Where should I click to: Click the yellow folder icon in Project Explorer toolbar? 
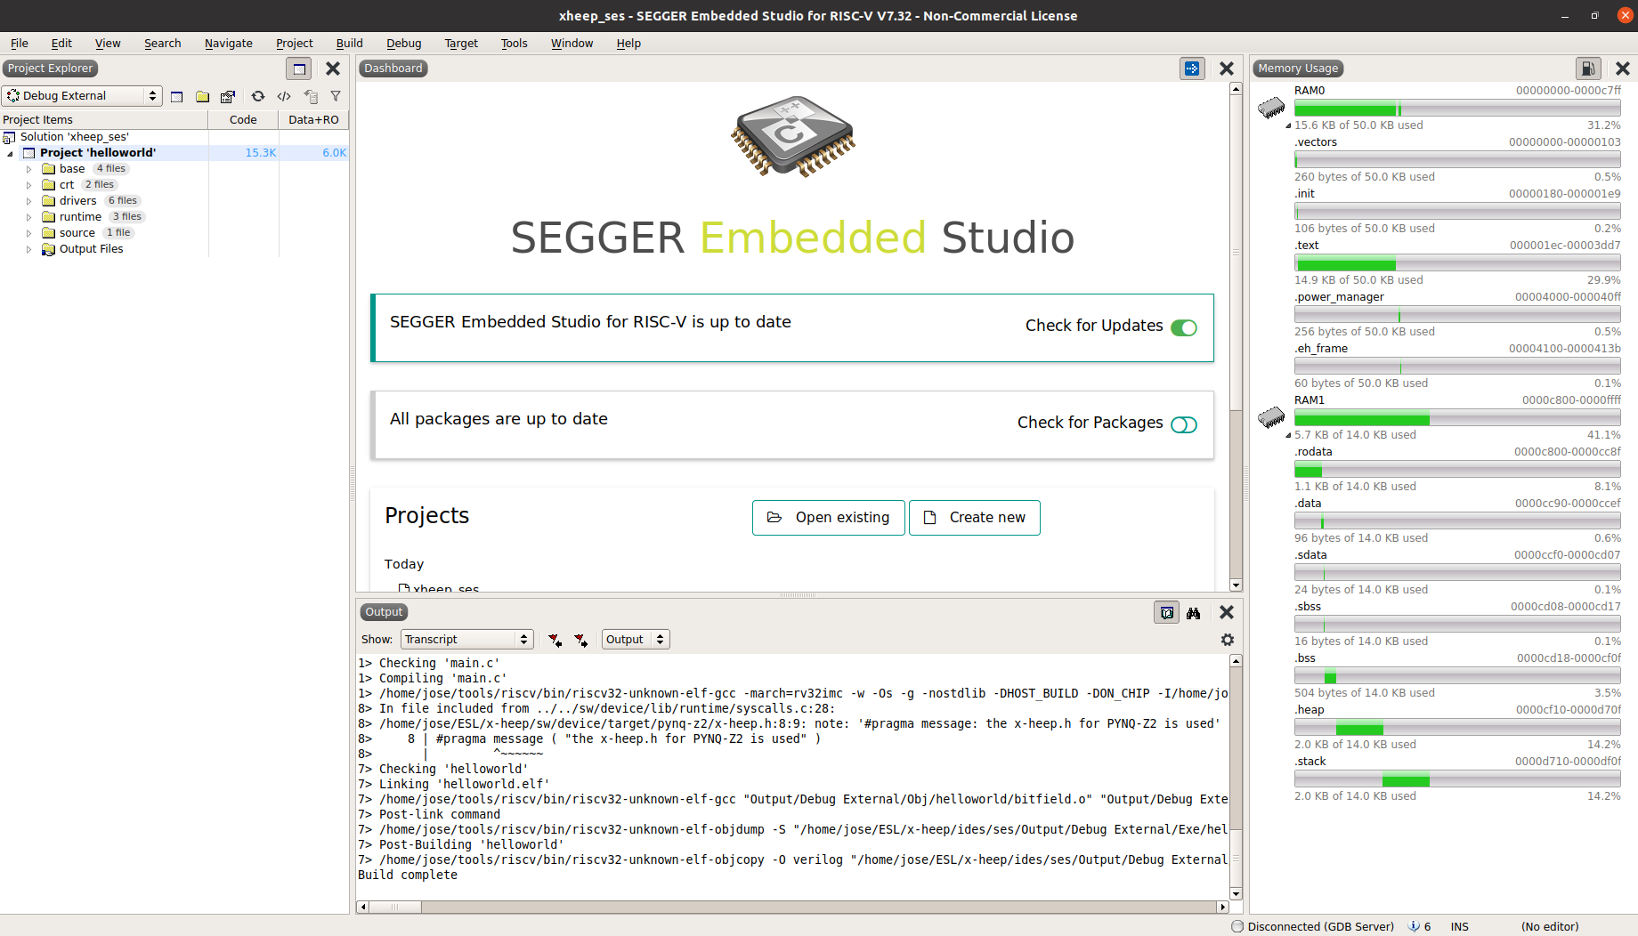[x=203, y=96]
